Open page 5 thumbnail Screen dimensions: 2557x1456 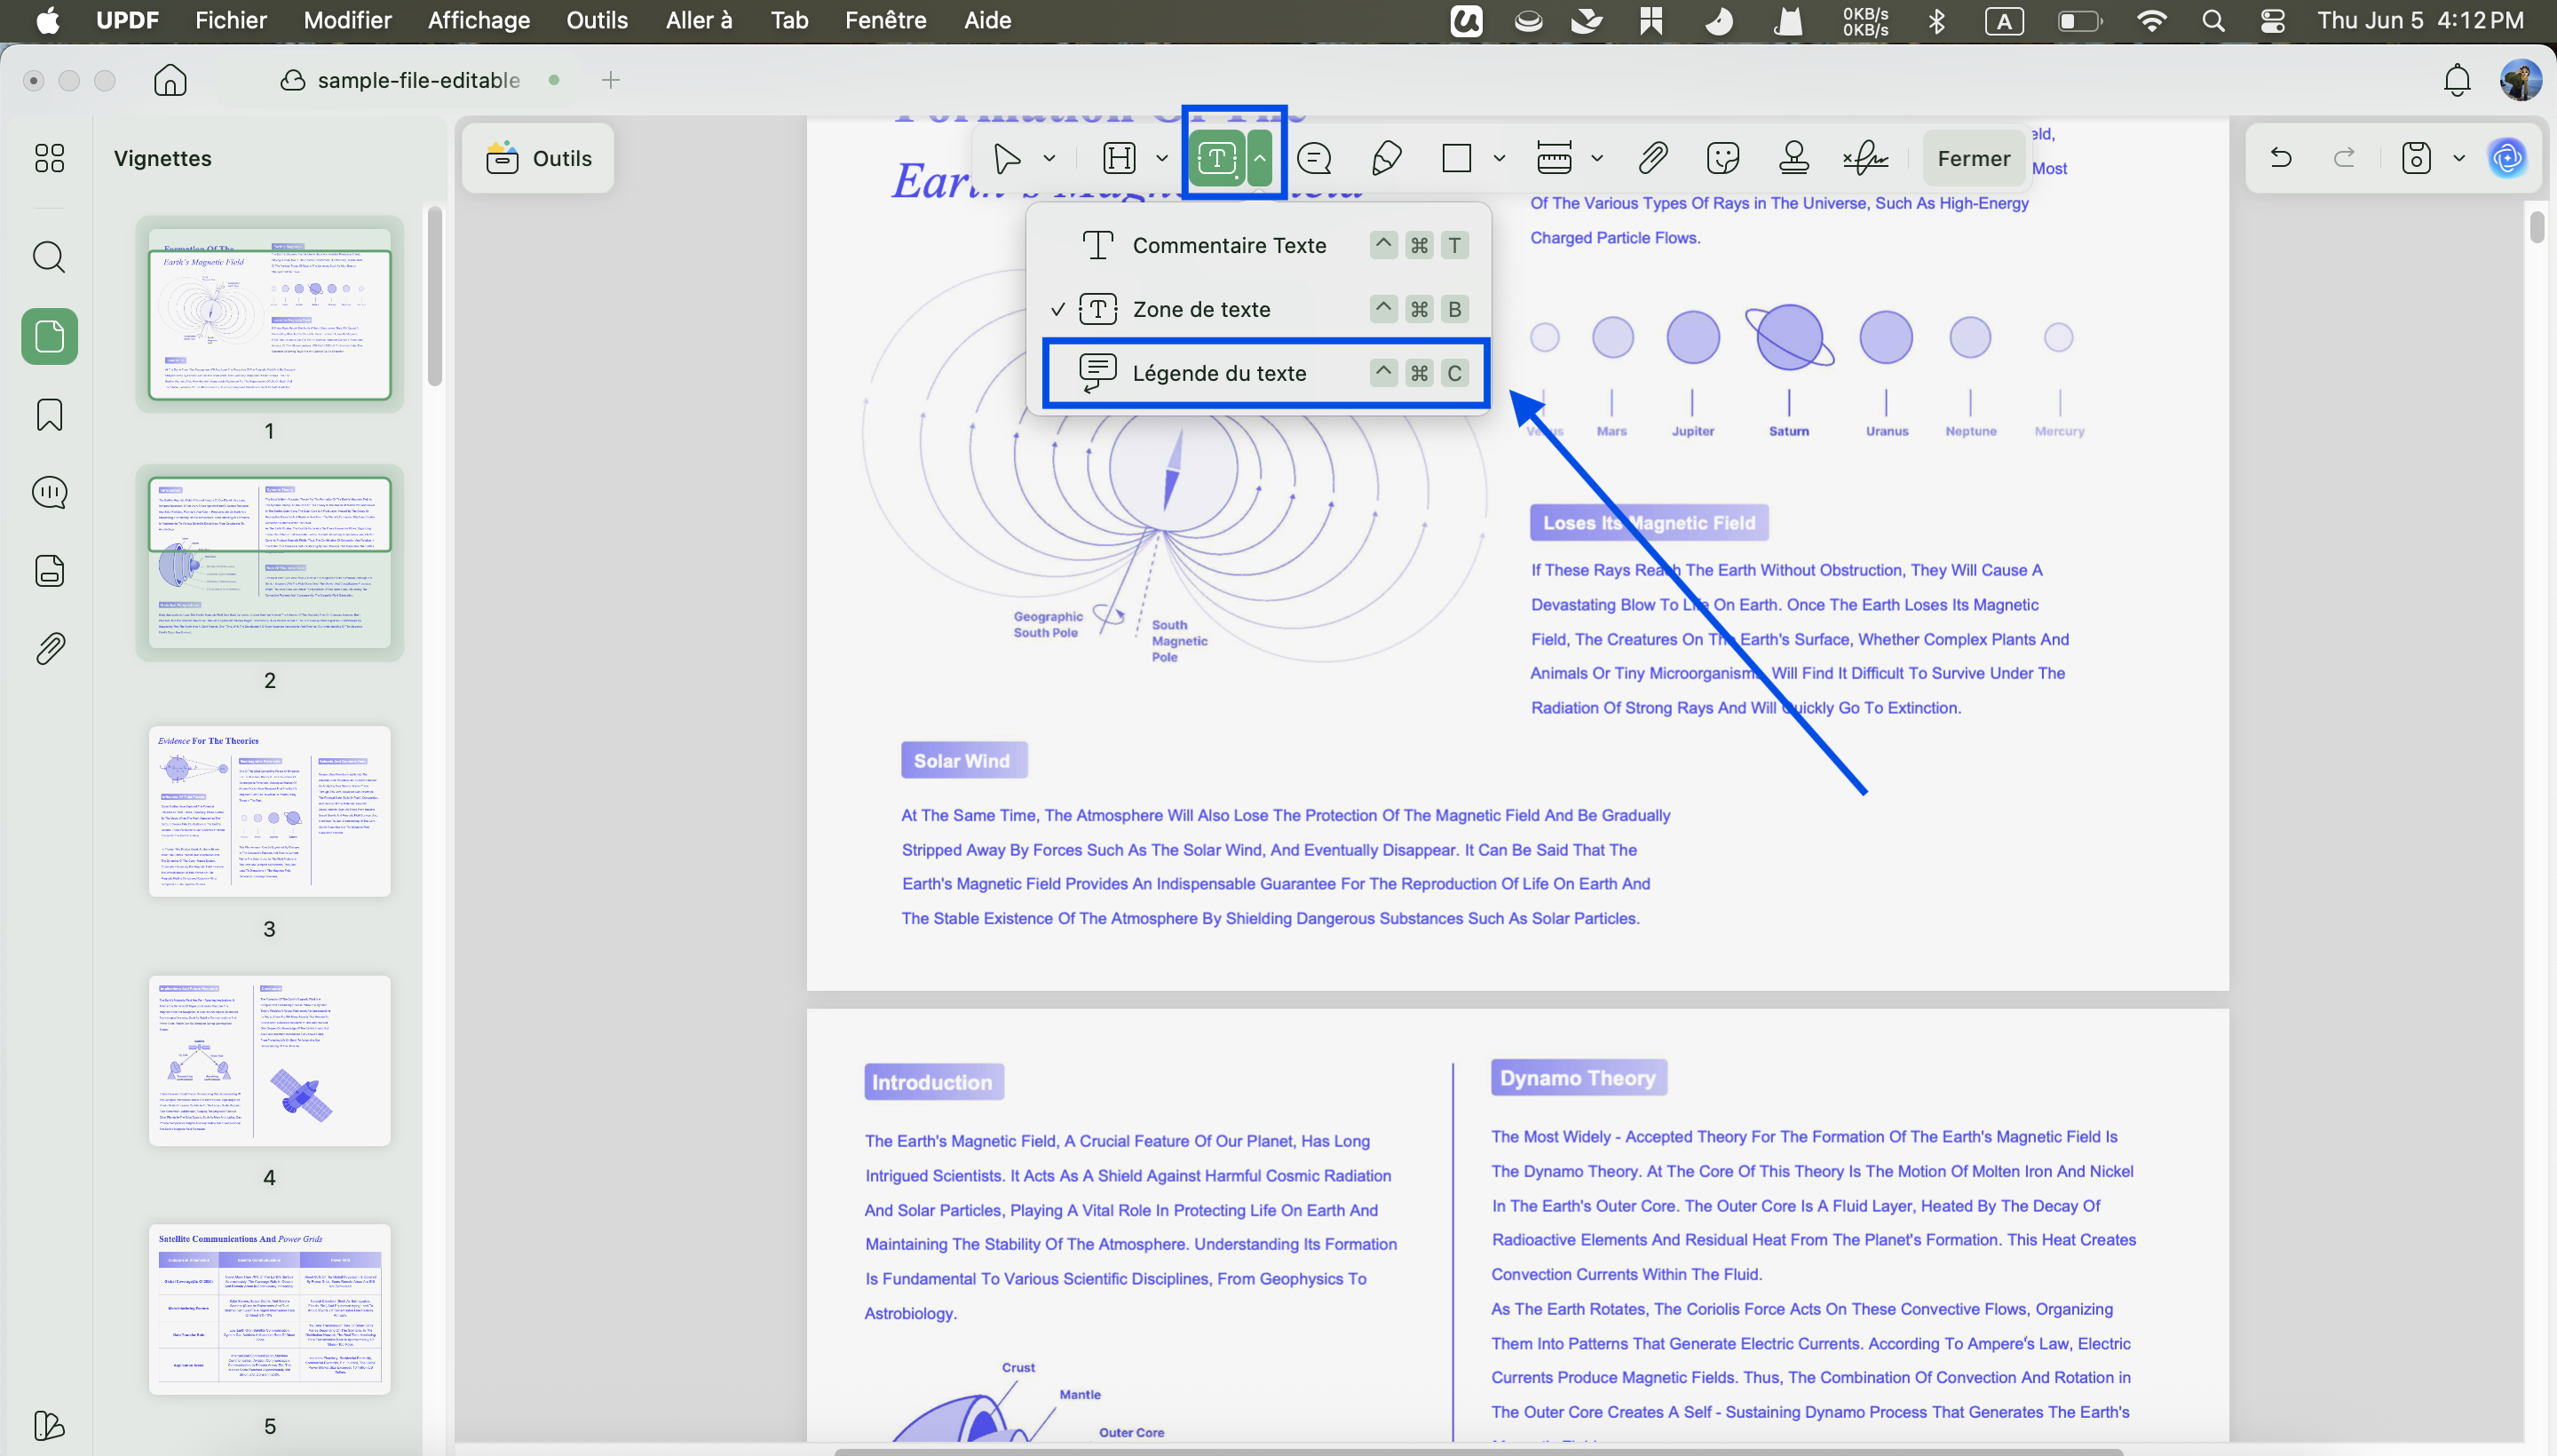pos(270,1309)
